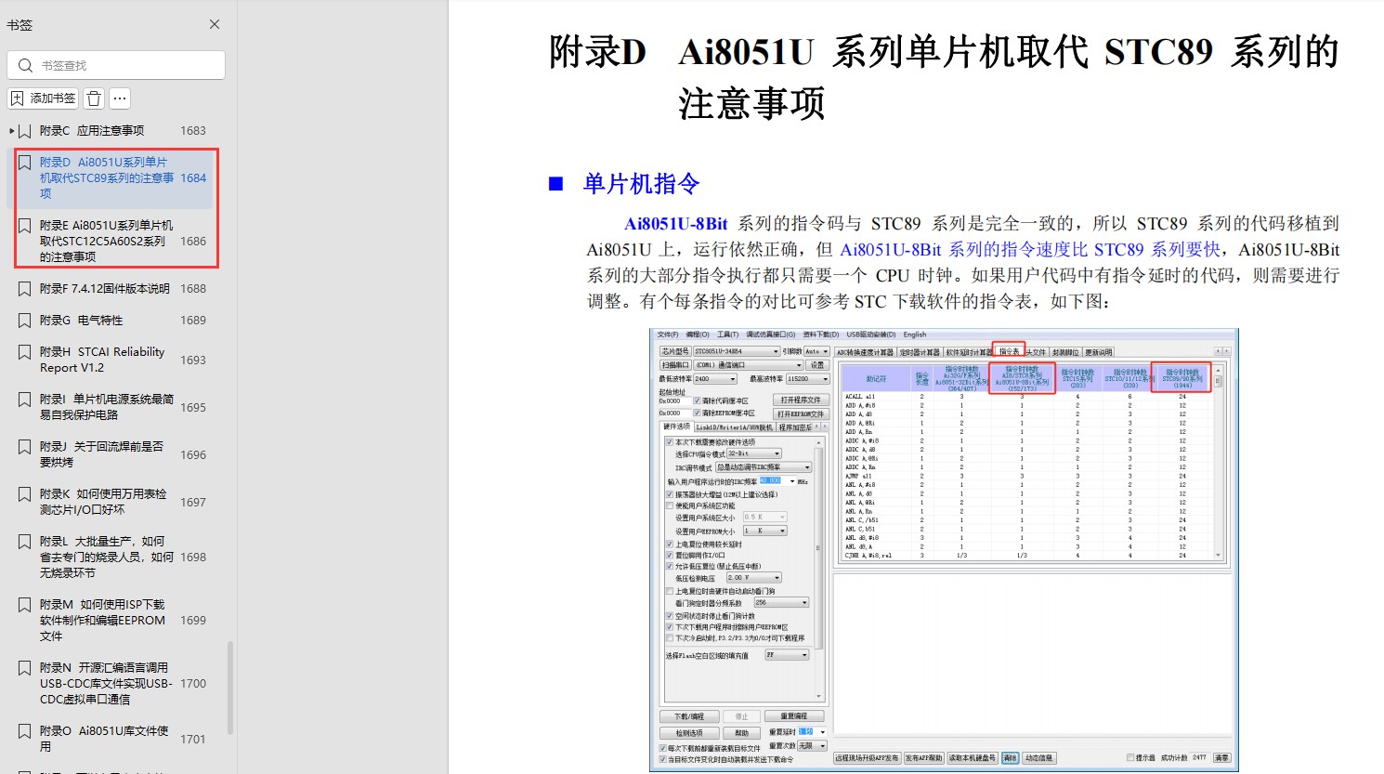Image resolution: width=1384 pixels, height=774 pixels.
Task: Click bookmark icon beside 附录E entry
Action: (x=25, y=226)
